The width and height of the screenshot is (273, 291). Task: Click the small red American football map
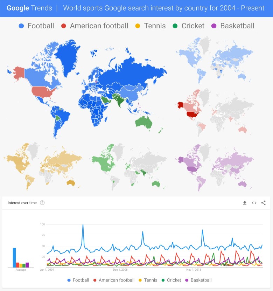(215, 113)
